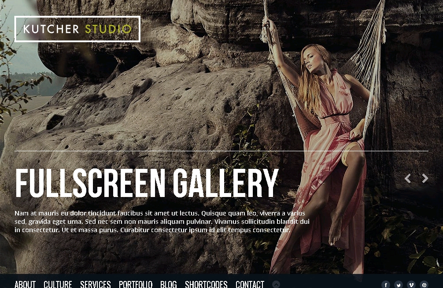443x288 pixels.
Task: Click the Contact link
Action: click(x=250, y=284)
